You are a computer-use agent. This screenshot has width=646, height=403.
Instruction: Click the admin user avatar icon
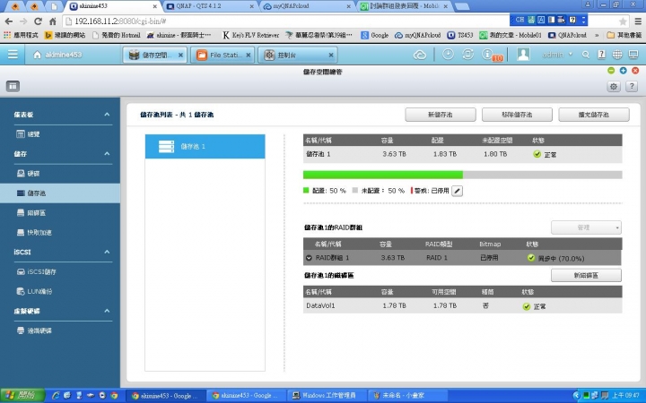tap(523, 55)
